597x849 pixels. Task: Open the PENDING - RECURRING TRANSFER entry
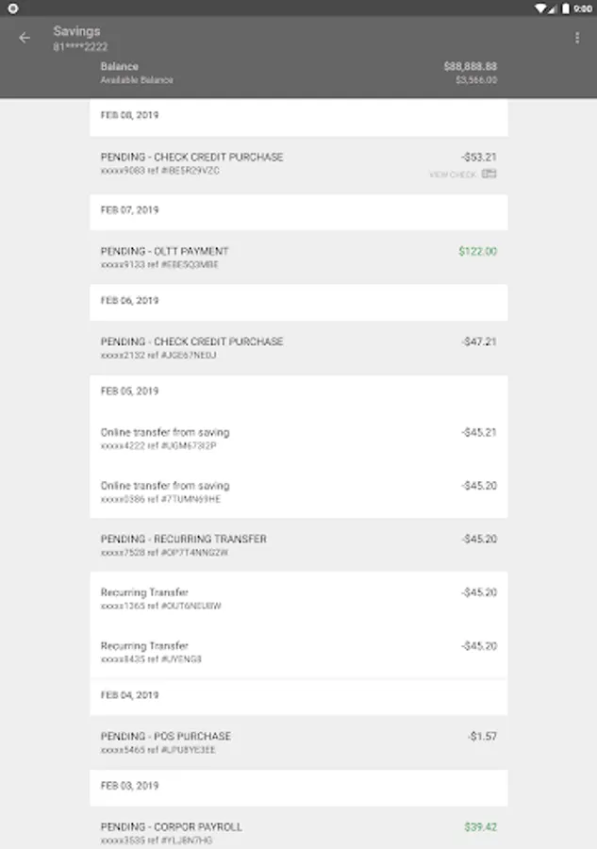coord(298,545)
